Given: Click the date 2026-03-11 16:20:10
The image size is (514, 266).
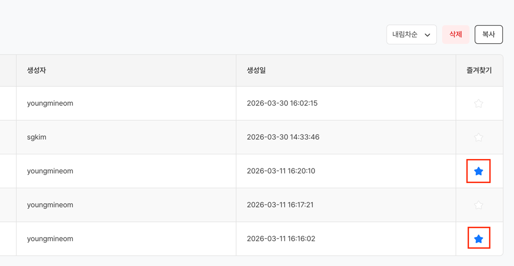Looking at the screenshot, I should pyautogui.click(x=281, y=171).
